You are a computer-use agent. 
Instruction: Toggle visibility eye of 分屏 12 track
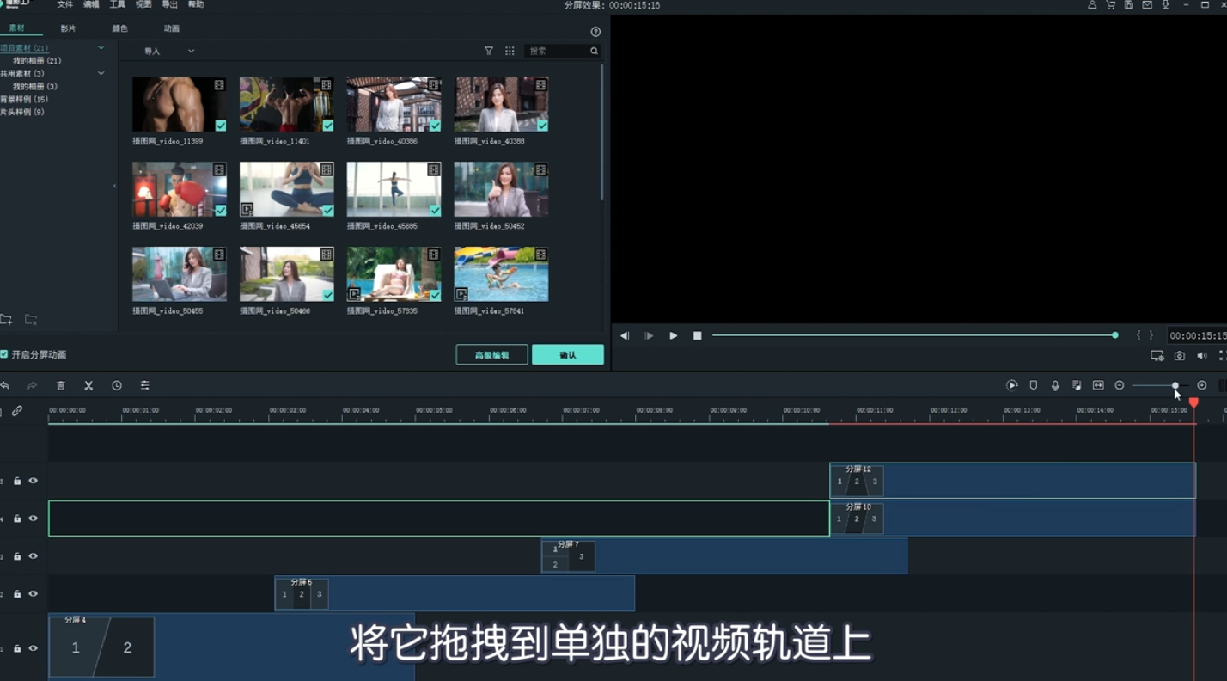(33, 481)
